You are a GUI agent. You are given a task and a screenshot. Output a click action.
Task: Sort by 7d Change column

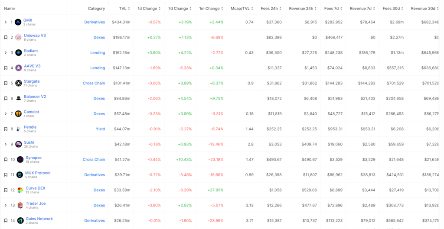click(180, 9)
